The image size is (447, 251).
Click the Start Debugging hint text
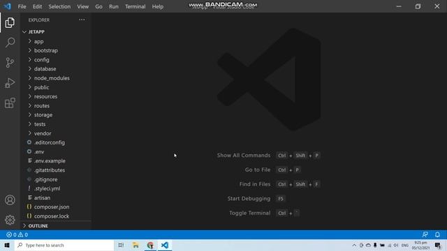coord(249,199)
